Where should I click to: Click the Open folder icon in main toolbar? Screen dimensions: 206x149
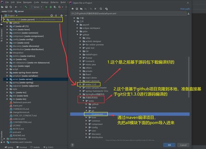click(x=2, y=7)
